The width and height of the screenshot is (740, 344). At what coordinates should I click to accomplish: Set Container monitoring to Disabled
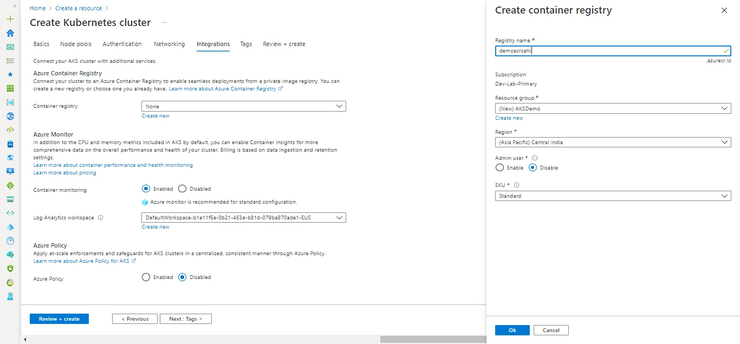pyautogui.click(x=184, y=189)
